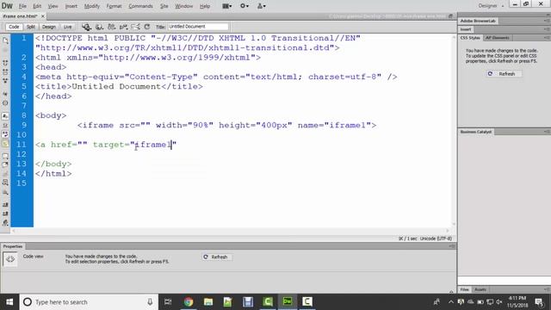Click Refresh in the Properties panel
This screenshot has height=310, width=551.
click(x=216, y=257)
